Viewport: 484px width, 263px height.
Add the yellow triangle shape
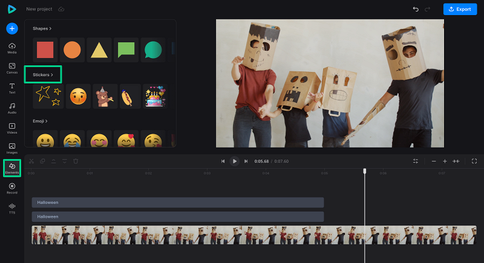[x=99, y=50]
